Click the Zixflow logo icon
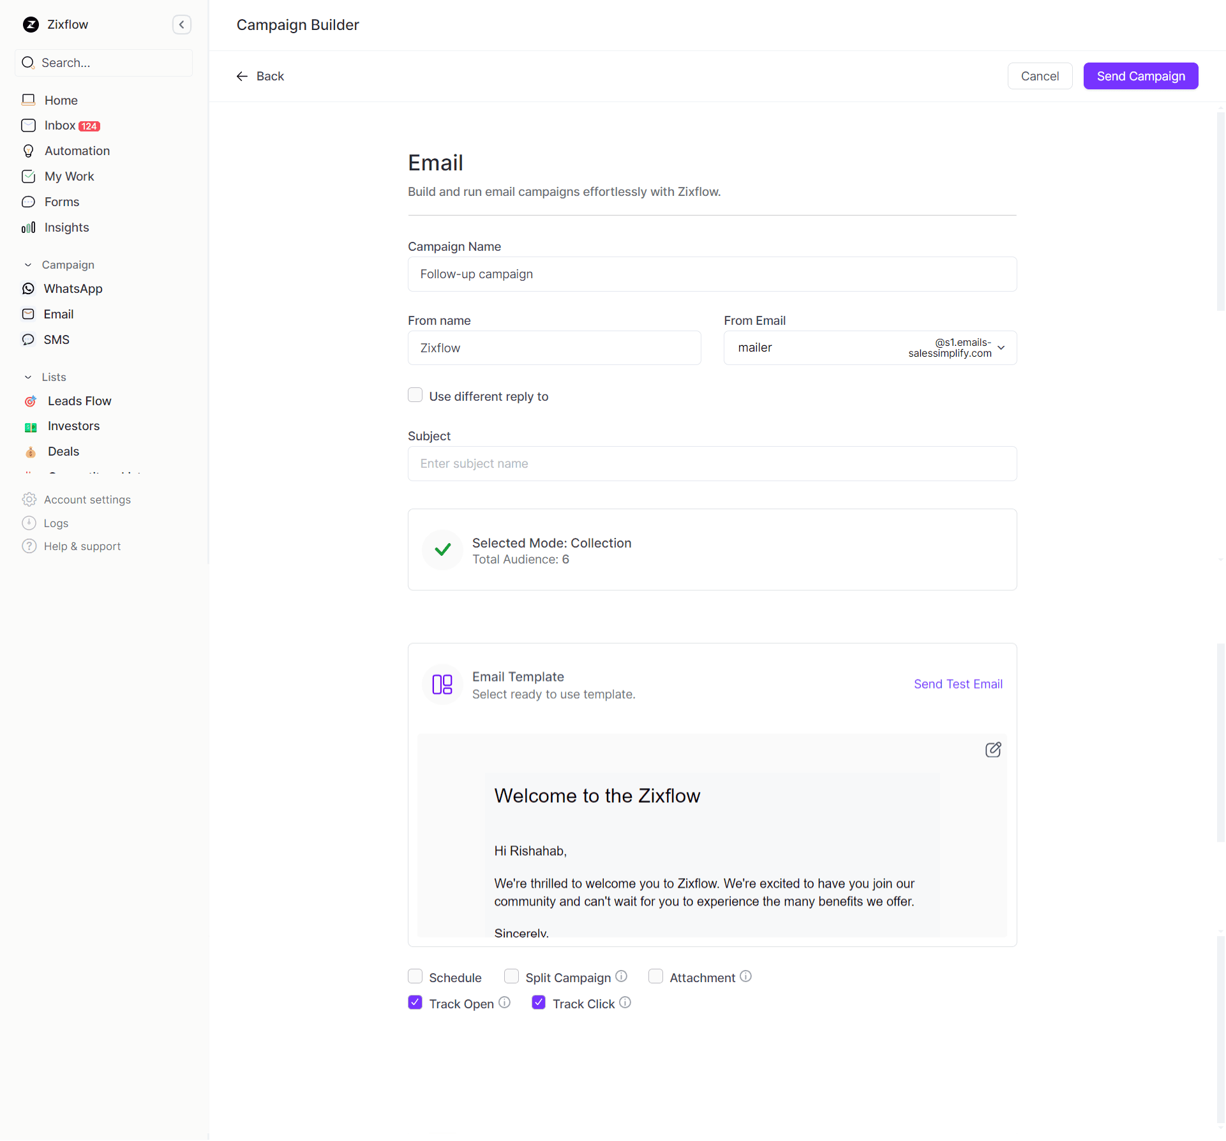This screenshot has height=1141, width=1226. pyautogui.click(x=31, y=25)
